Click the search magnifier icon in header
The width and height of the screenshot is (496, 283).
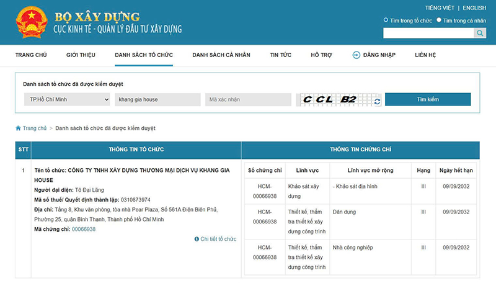pyautogui.click(x=480, y=33)
